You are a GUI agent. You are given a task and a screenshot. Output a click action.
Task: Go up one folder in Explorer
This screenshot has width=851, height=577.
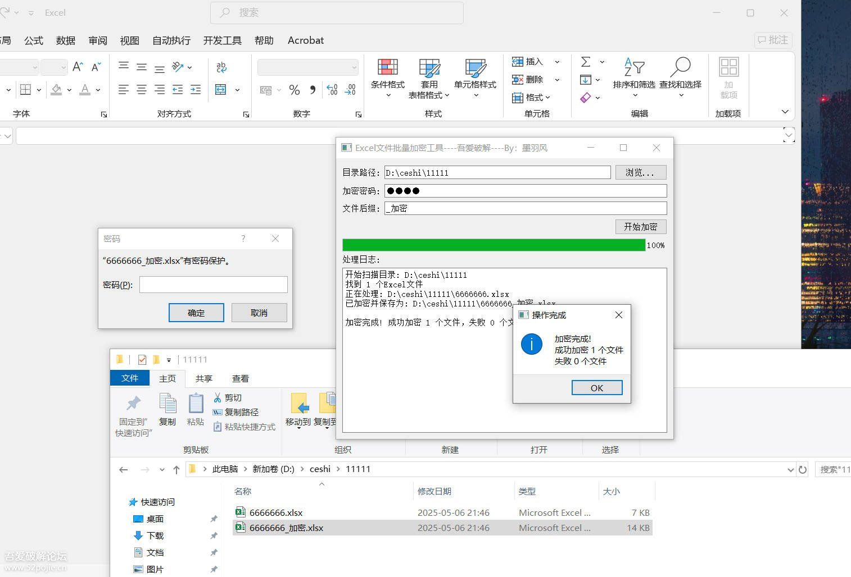click(x=176, y=470)
